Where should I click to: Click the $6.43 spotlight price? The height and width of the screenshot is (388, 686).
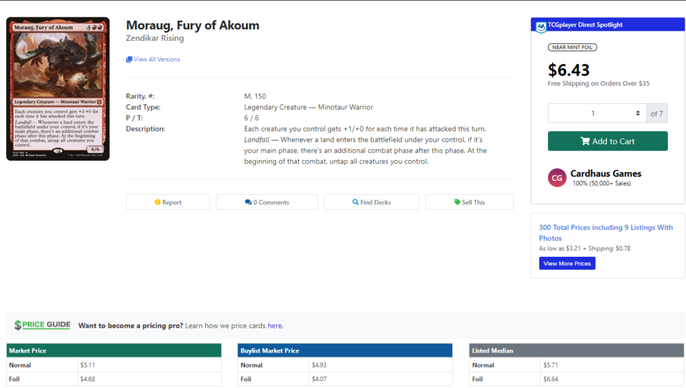pos(569,70)
